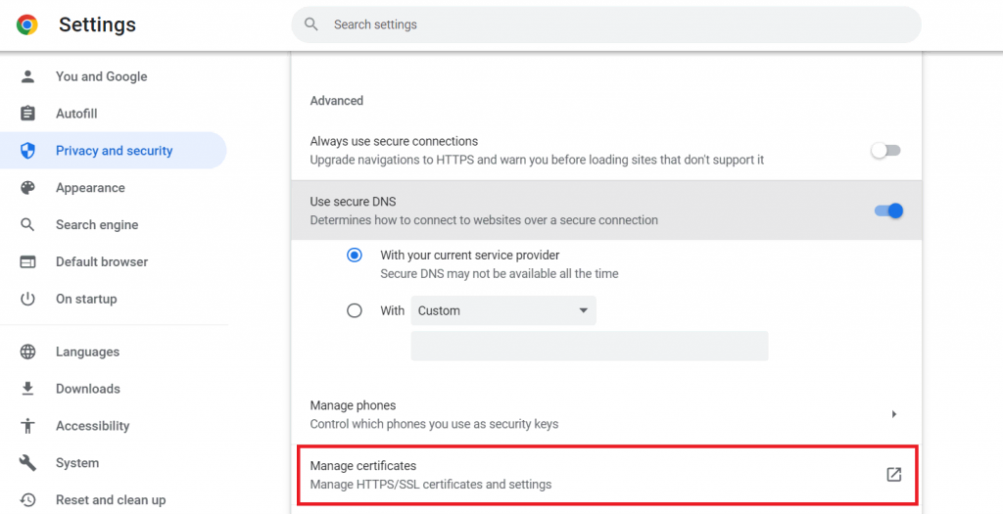Click the Appearance palette icon
Viewport: 1003px width, 514px height.
27,188
